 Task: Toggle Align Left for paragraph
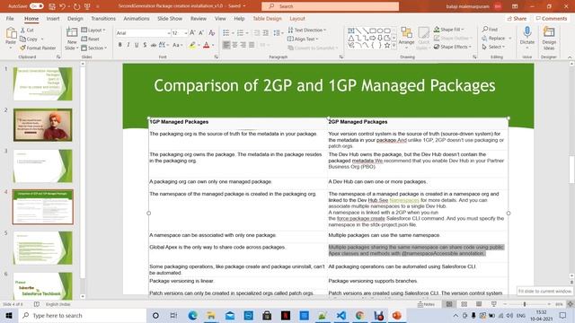click(226, 45)
